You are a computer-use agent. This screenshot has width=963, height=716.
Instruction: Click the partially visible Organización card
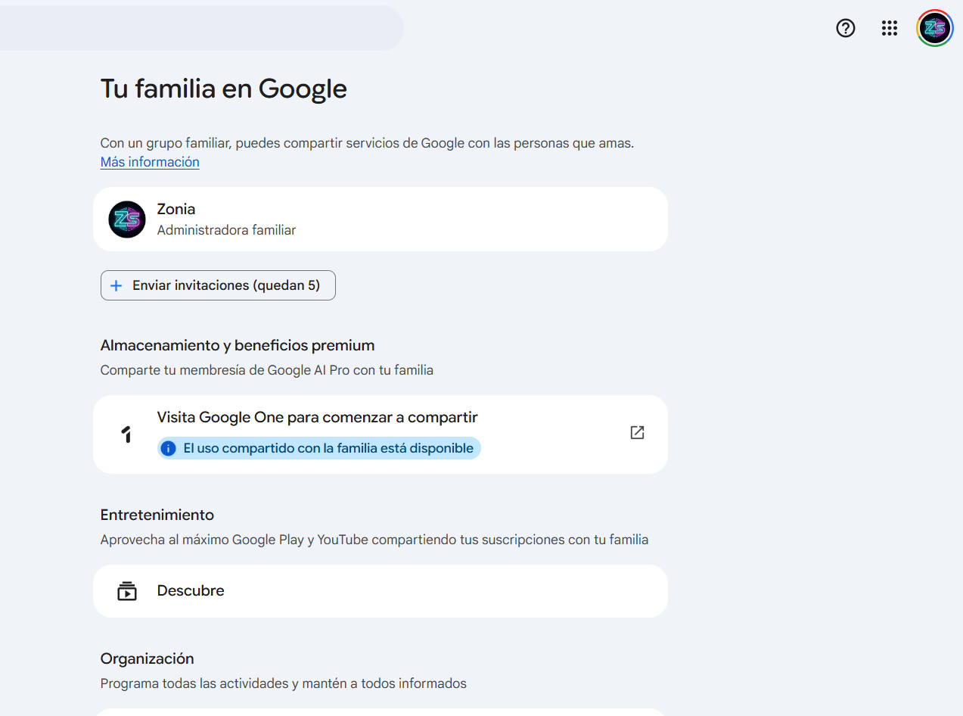(x=380, y=711)
